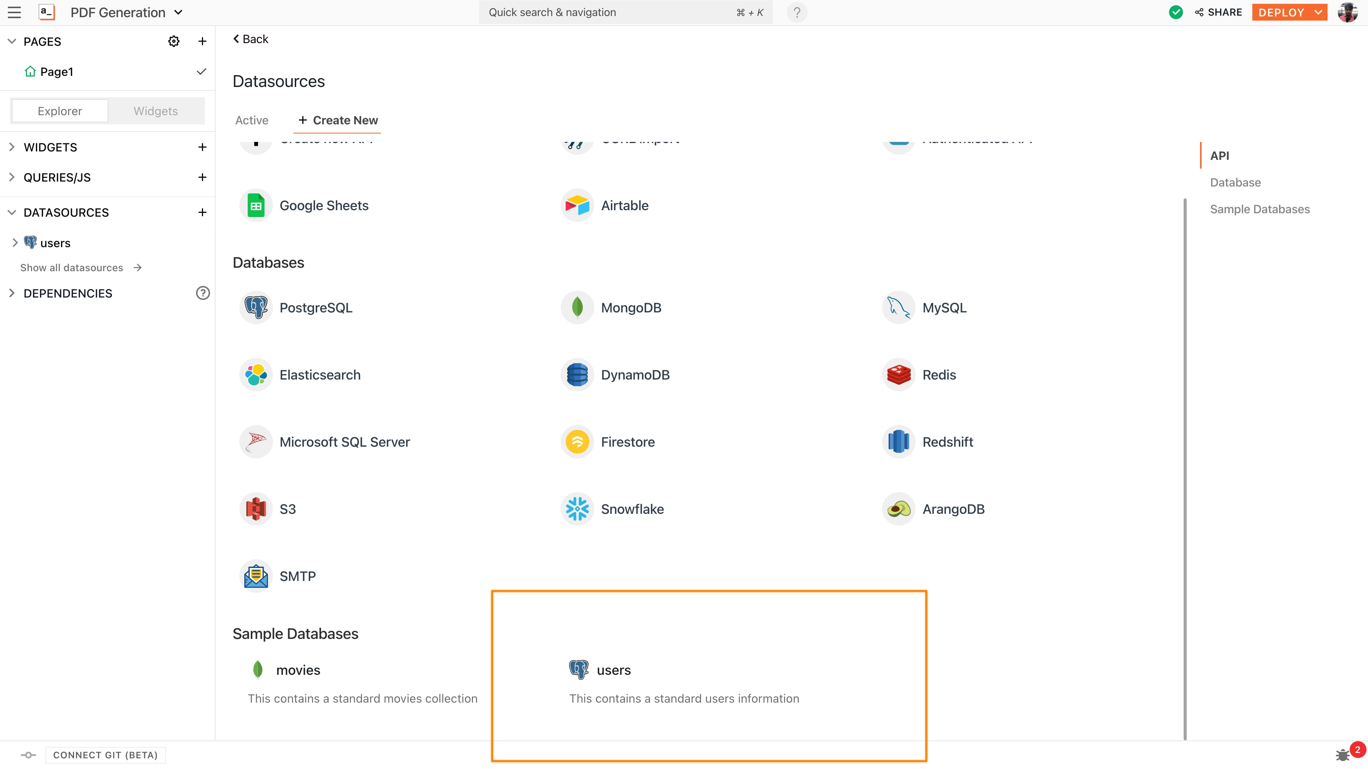
Task: Open the PDF Generation app name dropdown
Action: click(x=126, y=12)
